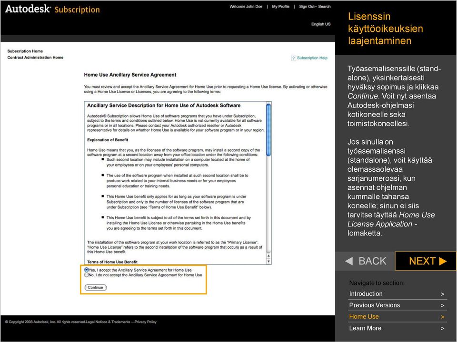Click 'Welcome John Doe' text
This screenshot has height=342, width=457.
246,6
